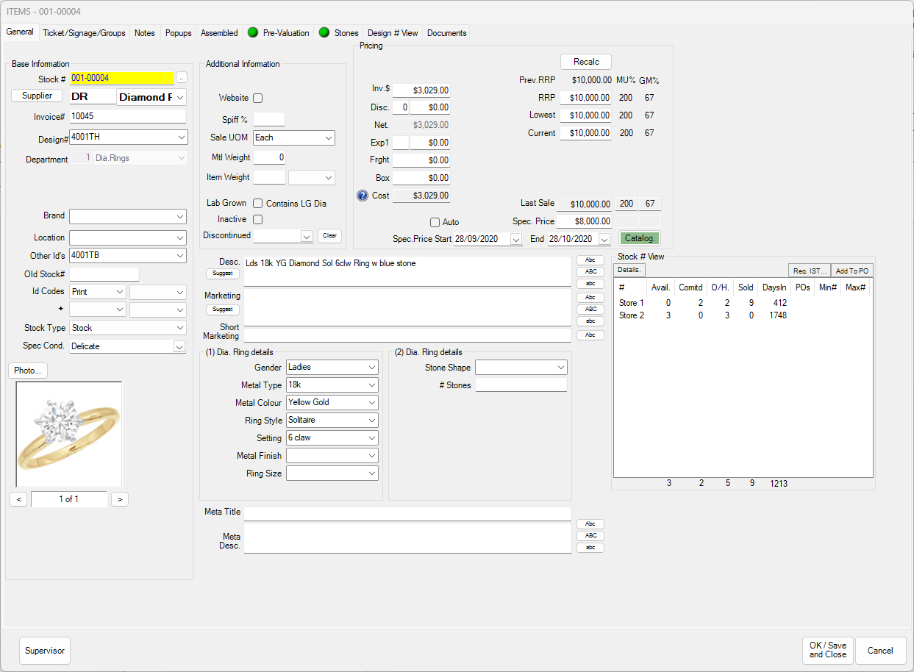Screen dimensions: 914x672
Task: Toggle the Auto checkbox in Pricing
Action: pos(434,222)
